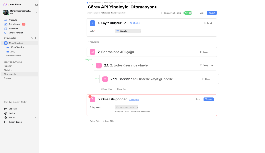Click the workiom logo icon

6,5
